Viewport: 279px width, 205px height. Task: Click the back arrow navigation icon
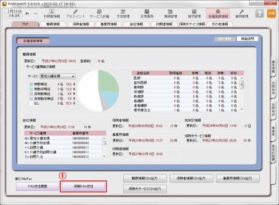tap(27, 13)
